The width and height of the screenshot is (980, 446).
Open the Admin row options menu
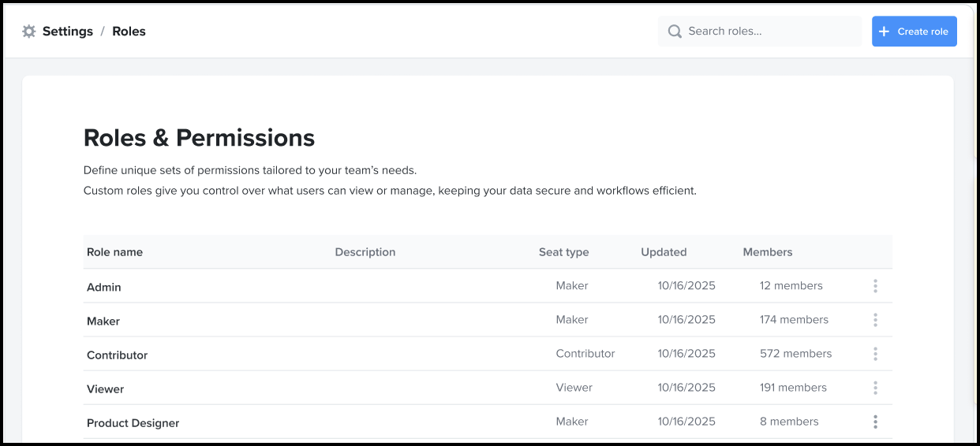click(x=875, y=286)
